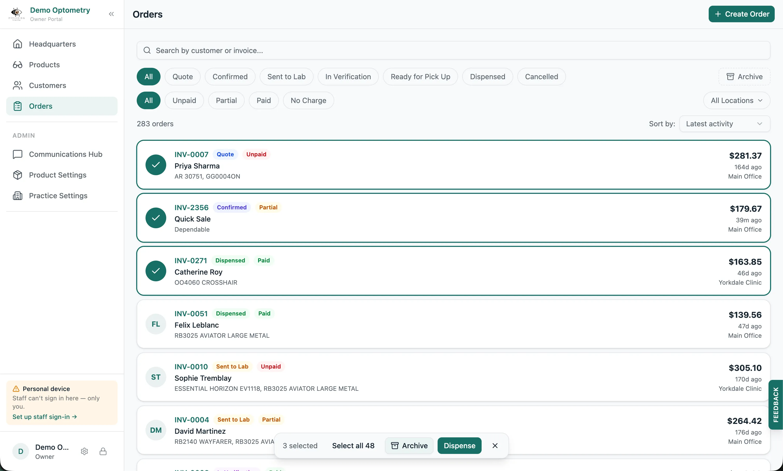Open Headquarters in the sidebar

coord(62,44)
